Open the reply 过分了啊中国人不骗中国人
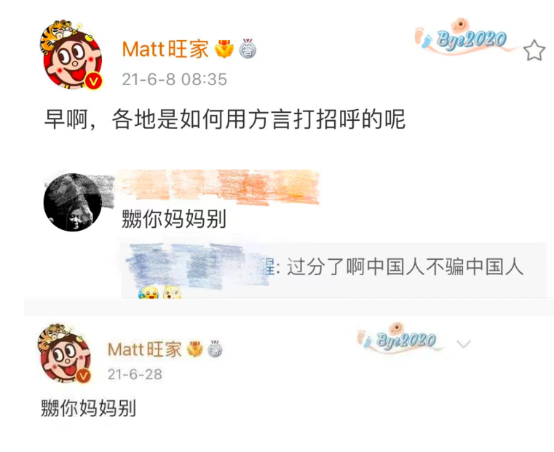 405,266
